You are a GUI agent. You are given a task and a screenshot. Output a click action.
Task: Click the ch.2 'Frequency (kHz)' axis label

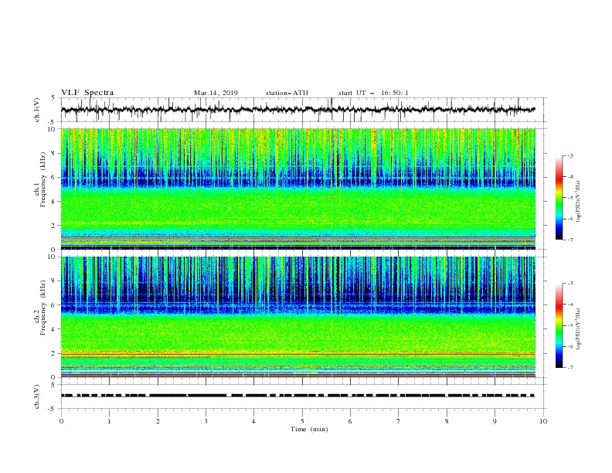[x=43, y=308]
